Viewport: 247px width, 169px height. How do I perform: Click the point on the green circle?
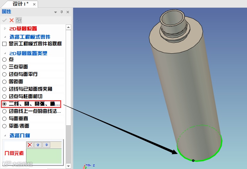click(x=193, y=161)
